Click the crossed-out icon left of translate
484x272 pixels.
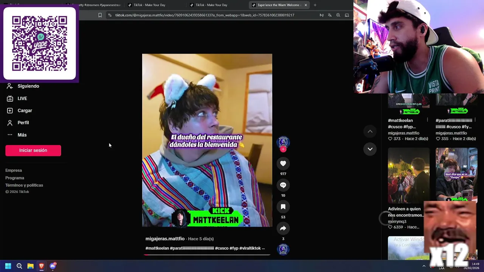[x=321, y=15]
